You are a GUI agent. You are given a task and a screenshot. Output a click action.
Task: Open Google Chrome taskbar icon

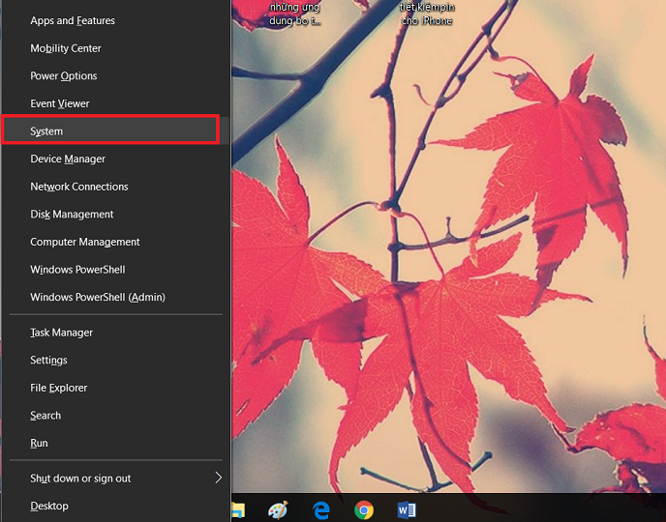point(364,509)
